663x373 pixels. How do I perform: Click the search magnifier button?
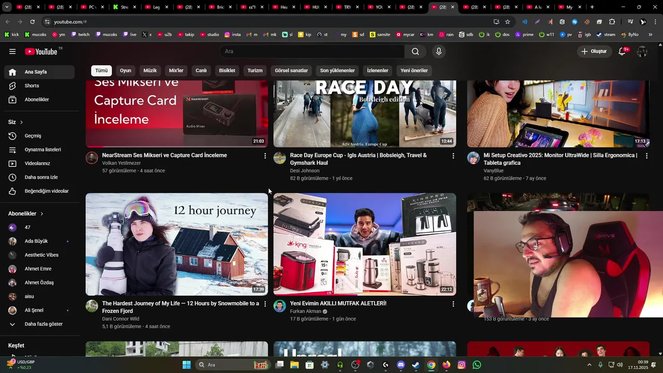(x=415, y=51)
